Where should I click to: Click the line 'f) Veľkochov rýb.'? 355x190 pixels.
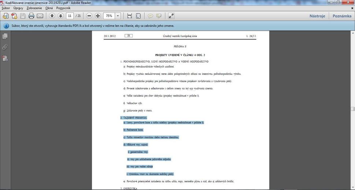coord(133,103)
